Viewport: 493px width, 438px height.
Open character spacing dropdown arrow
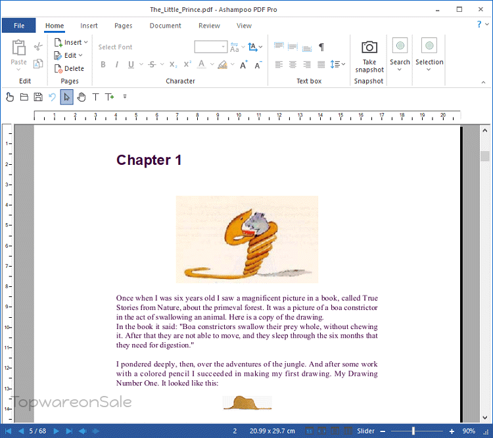click(243, 47)
